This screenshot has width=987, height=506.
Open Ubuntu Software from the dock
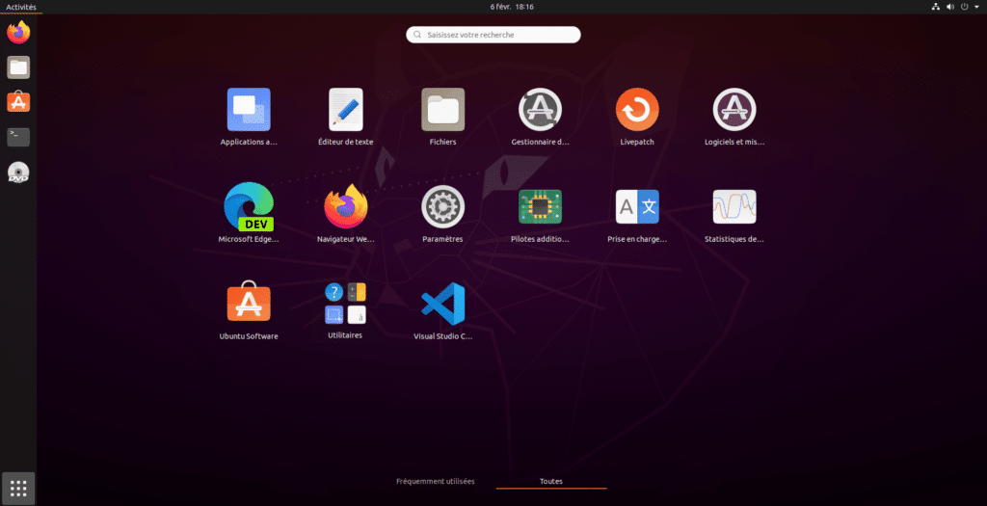click(x=18, y=102)
